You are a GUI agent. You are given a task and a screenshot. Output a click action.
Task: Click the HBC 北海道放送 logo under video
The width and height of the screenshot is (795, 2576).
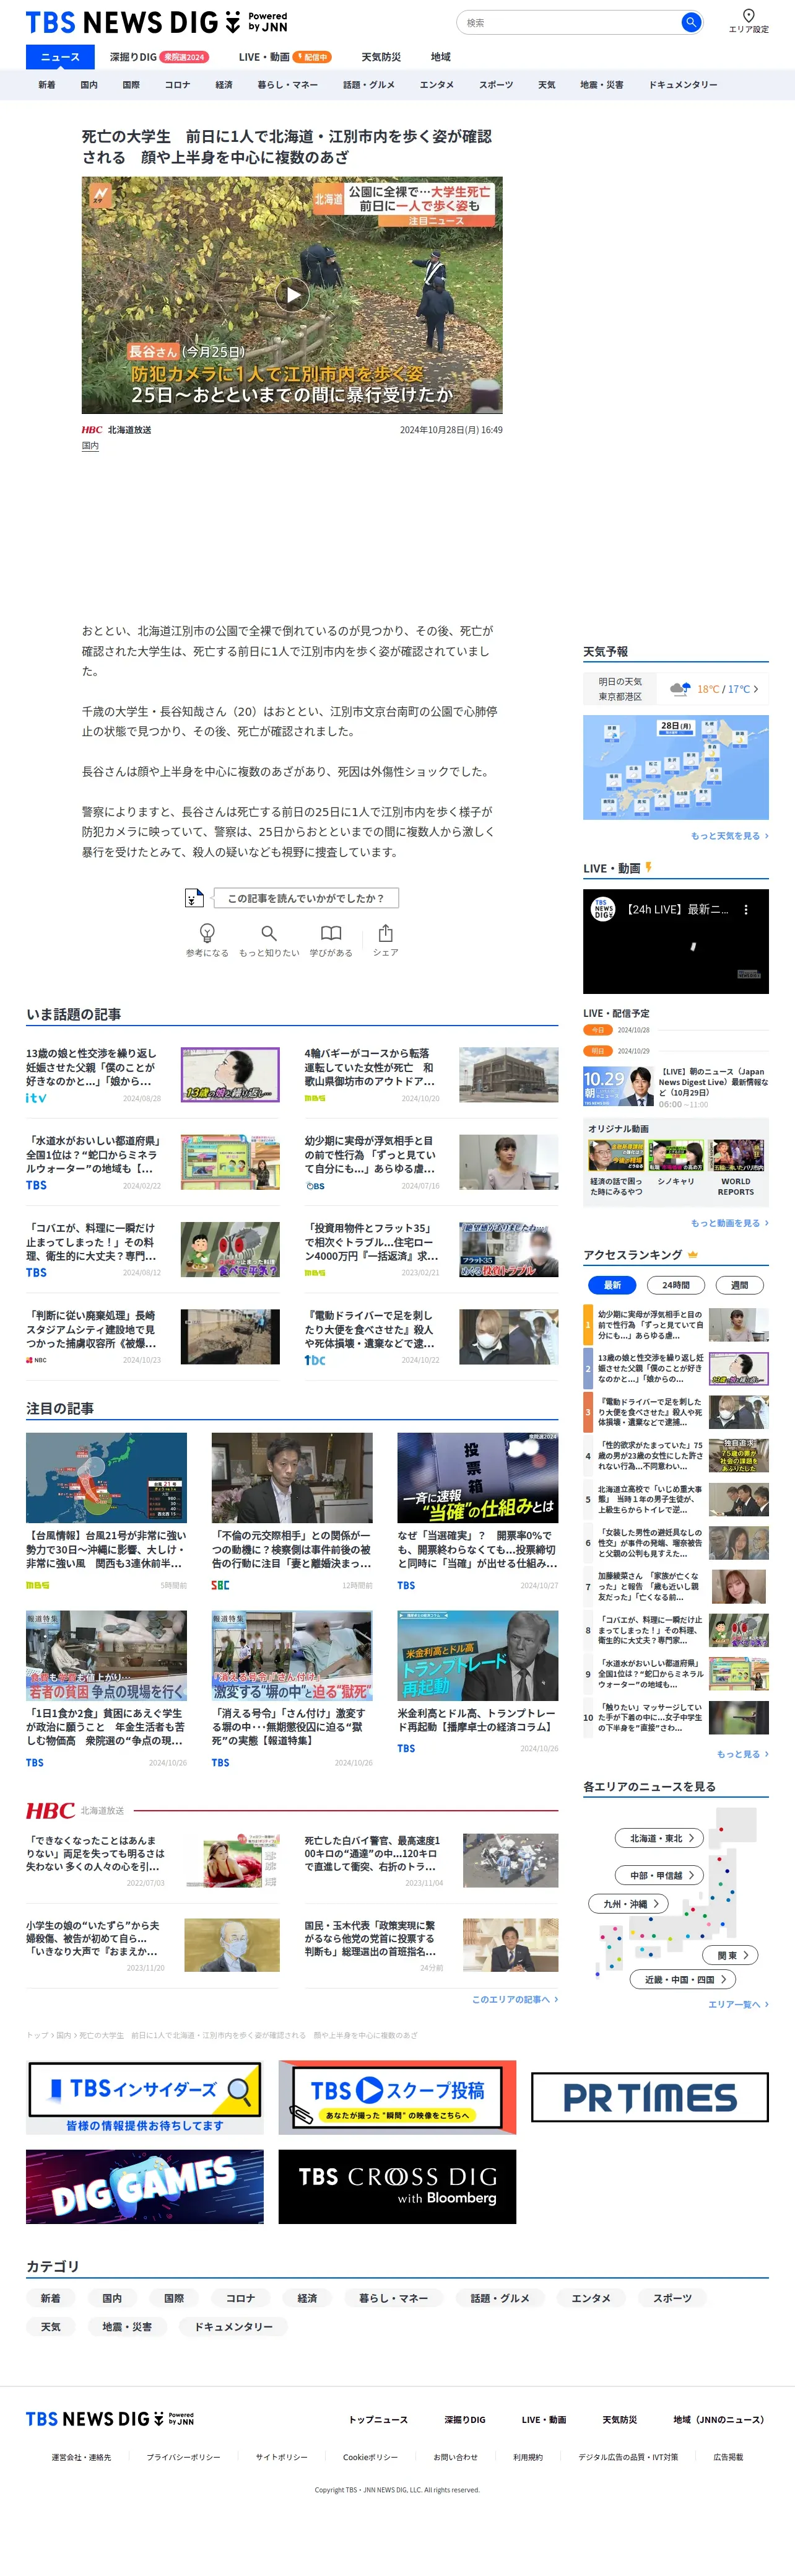click(x=116, y=430)
